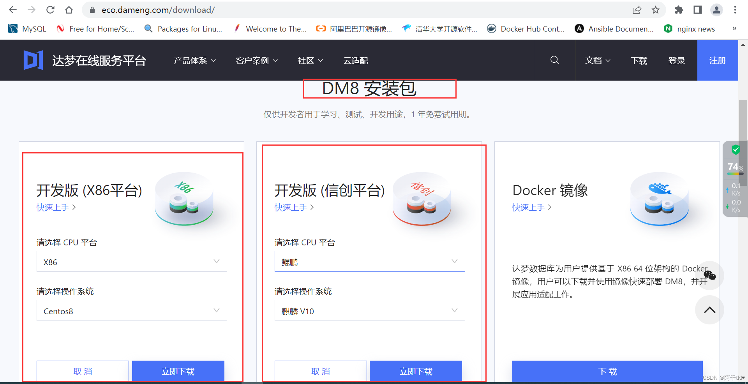Click the X86 database disc illustration
Screen dimensions: 748x384
click(x=184, y=199)
